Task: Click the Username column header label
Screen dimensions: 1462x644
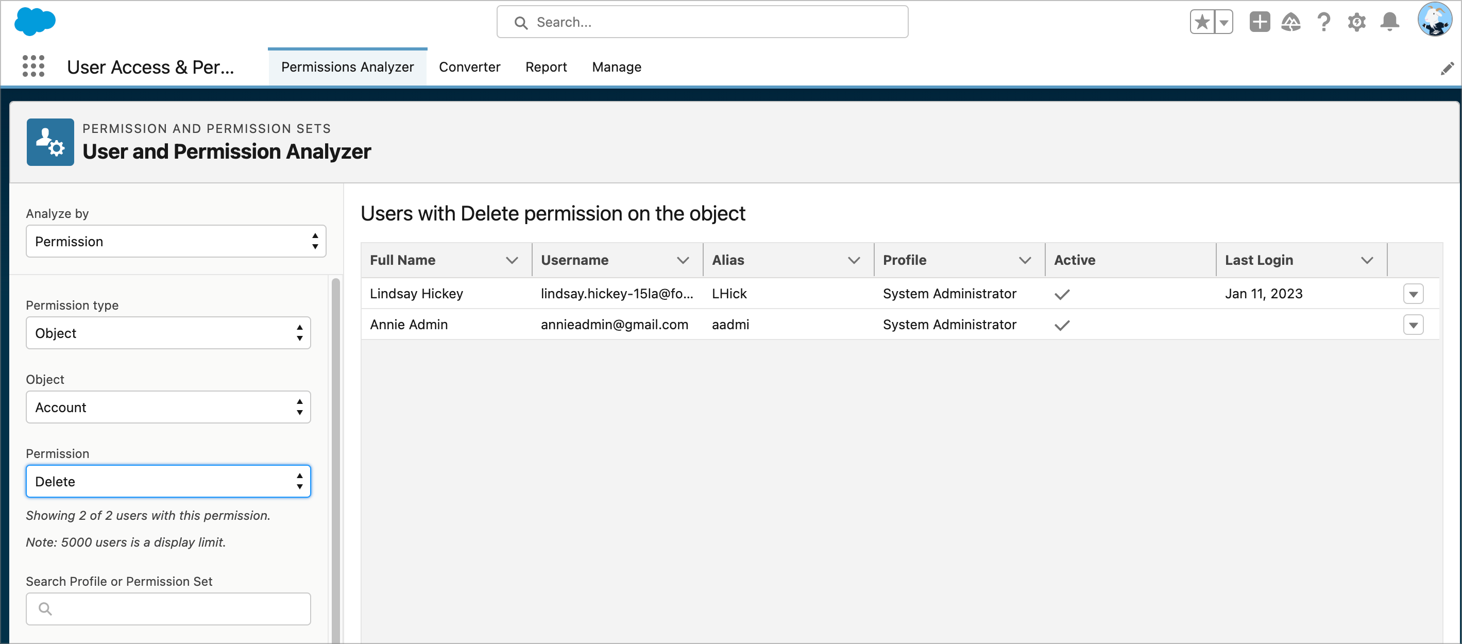Action: coord(574,261)
